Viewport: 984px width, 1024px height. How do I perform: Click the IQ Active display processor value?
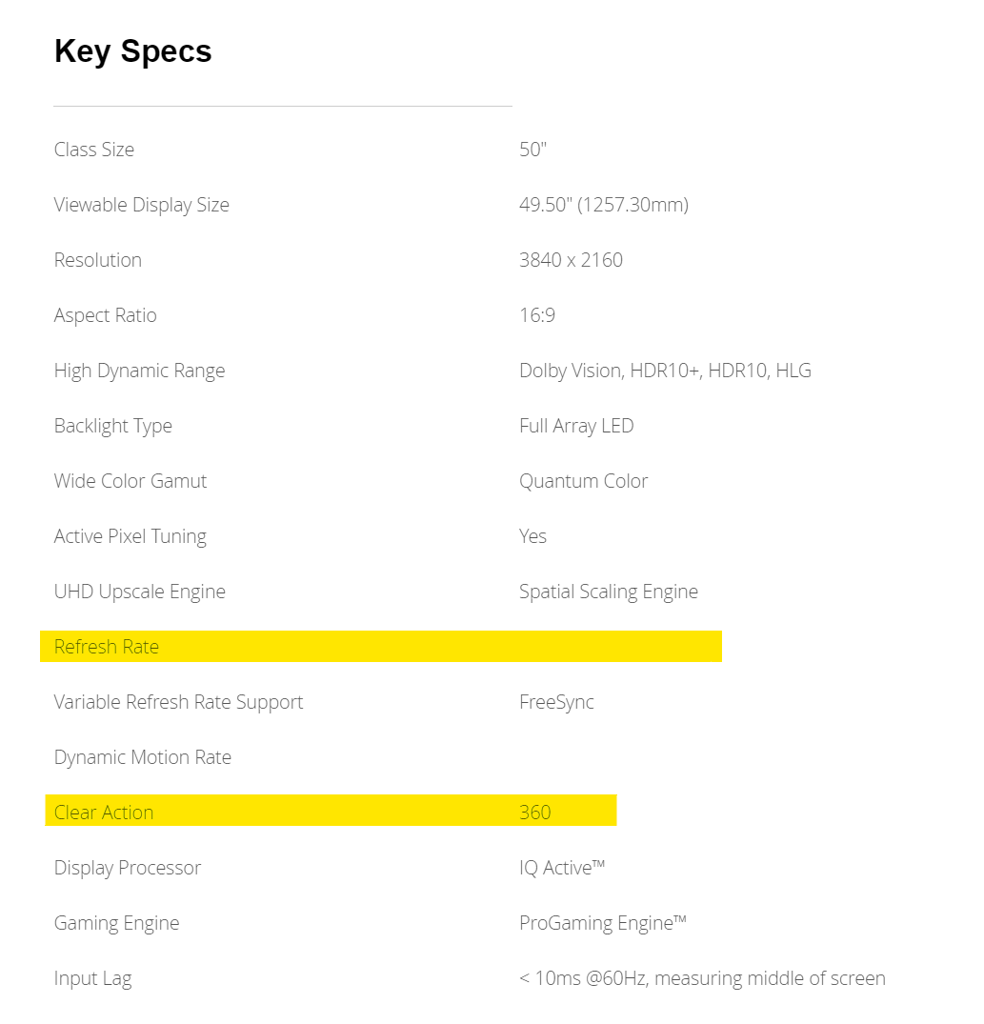pos(562,868)
